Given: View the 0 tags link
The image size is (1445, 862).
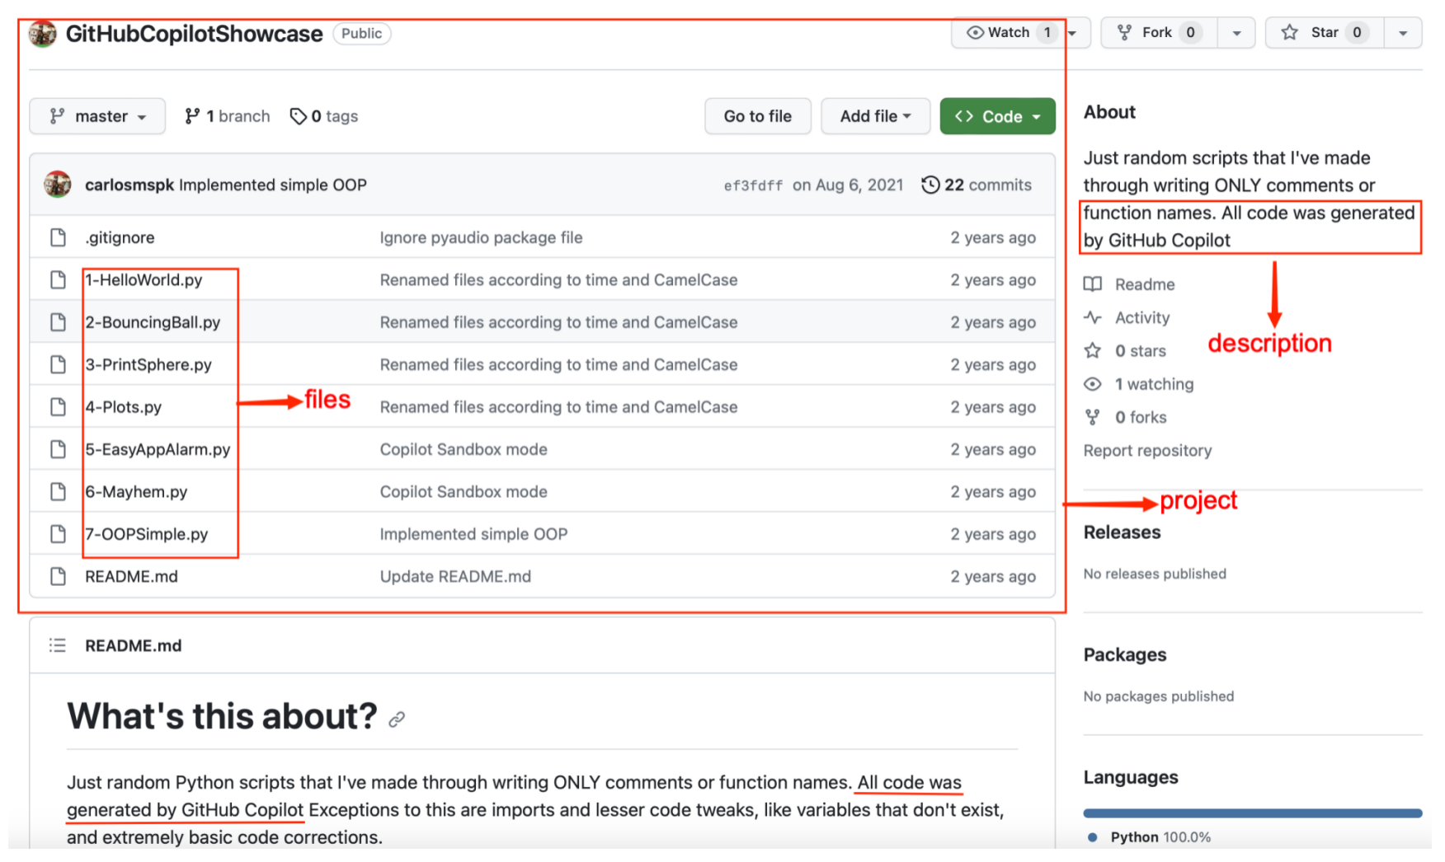Looking at the screenshot, I should pyautogui.click(x=324, y=116).
